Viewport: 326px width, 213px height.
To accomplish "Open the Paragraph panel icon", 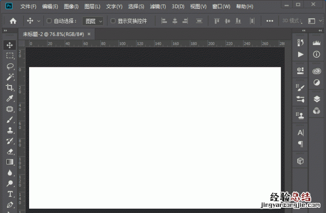I will [x=300, y=144].
